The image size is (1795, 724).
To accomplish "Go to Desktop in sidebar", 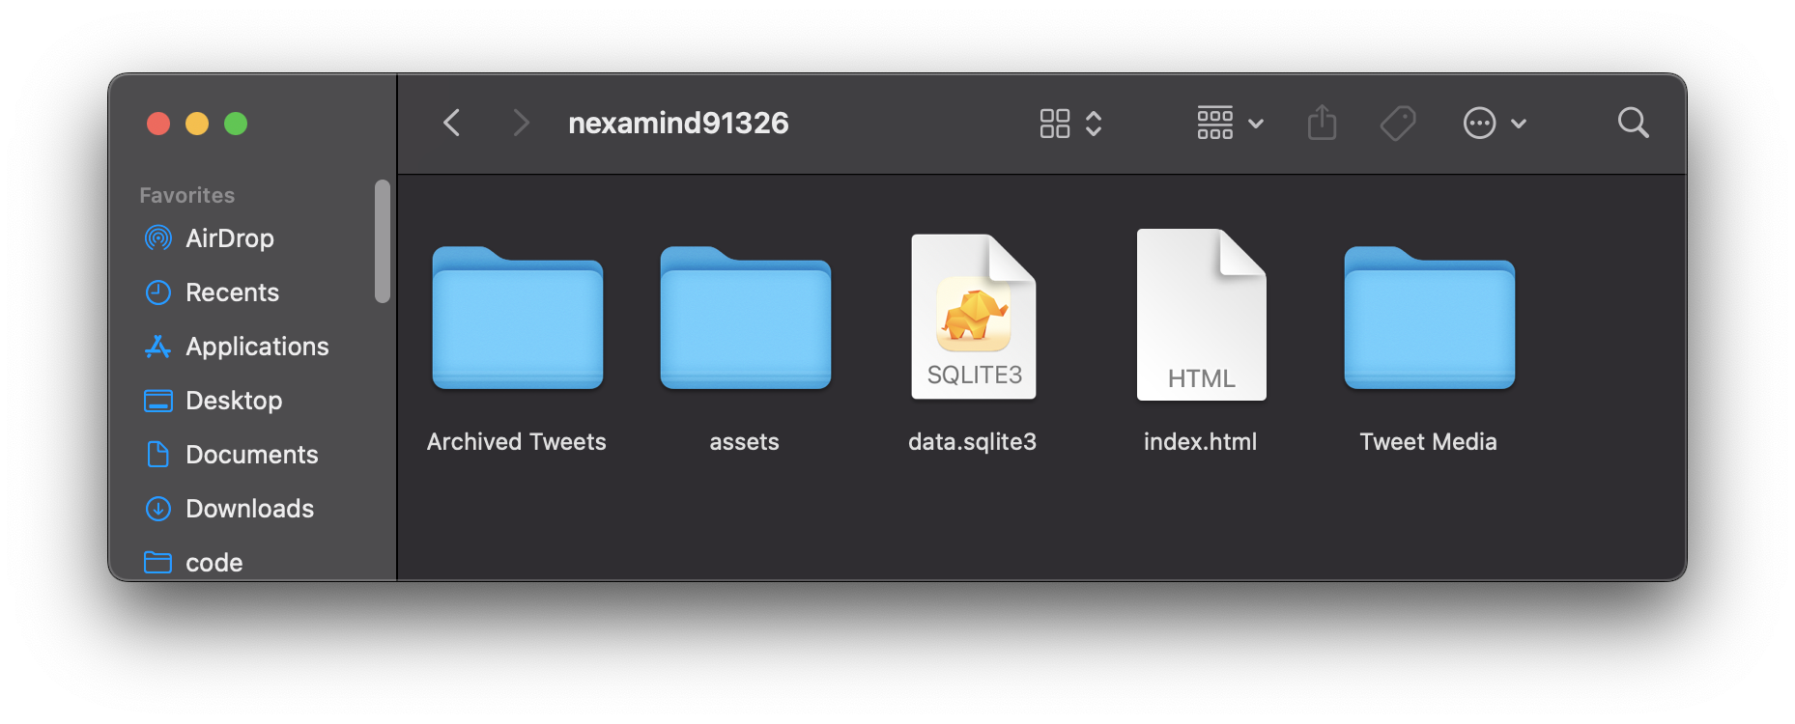I will tap(234, 401).
